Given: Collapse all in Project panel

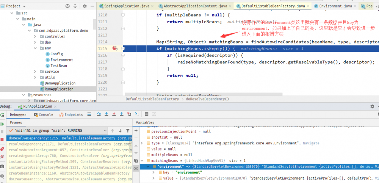Looking at the screenshot, I should point(75,6).
